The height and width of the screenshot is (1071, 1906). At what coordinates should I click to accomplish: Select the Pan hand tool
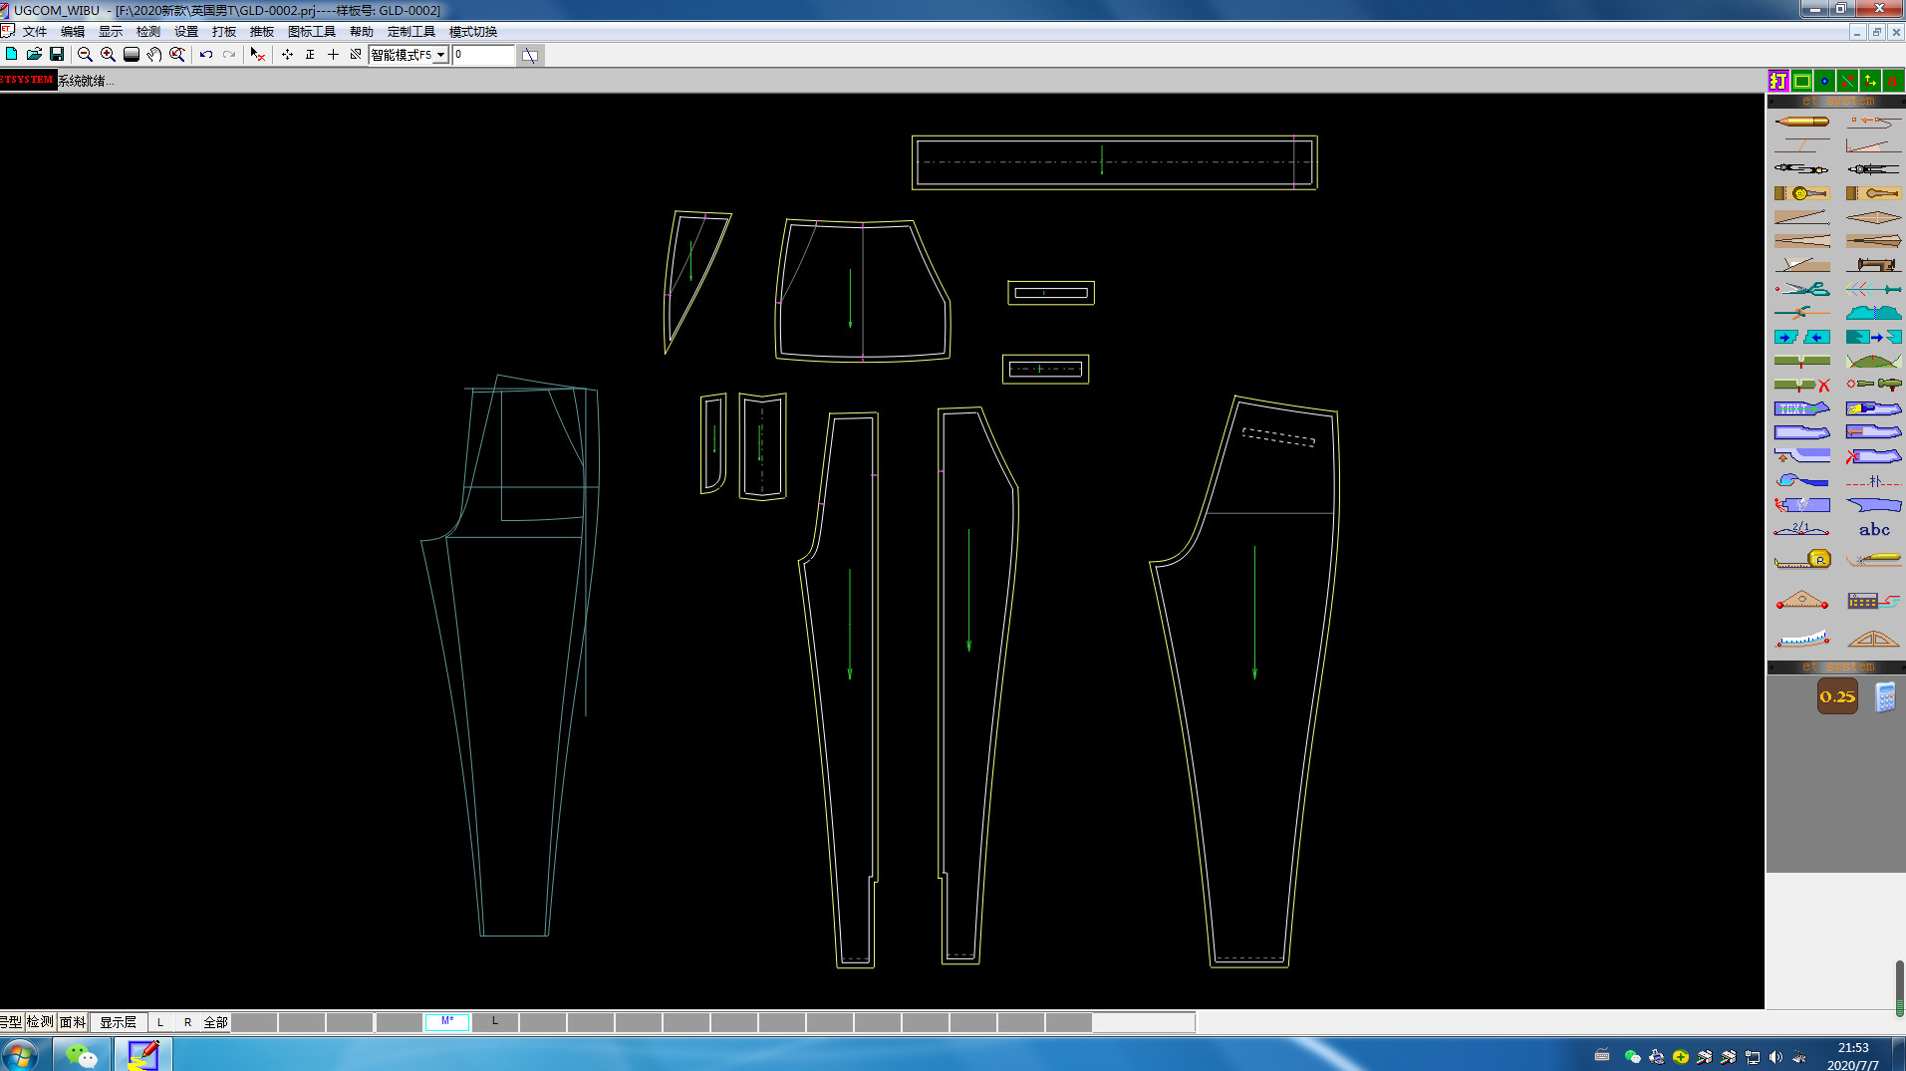[x=153, y=54]
